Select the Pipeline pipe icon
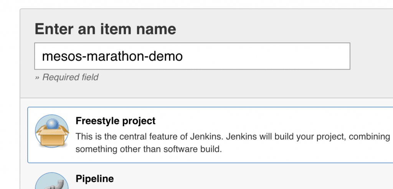 click(x=52, y=181)
